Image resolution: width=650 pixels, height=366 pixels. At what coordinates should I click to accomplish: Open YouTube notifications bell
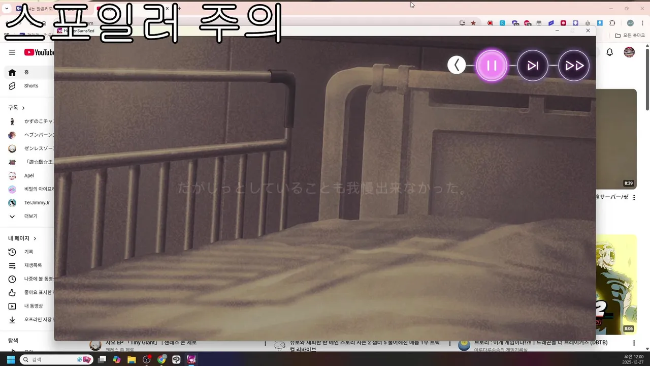pos(610,52)
